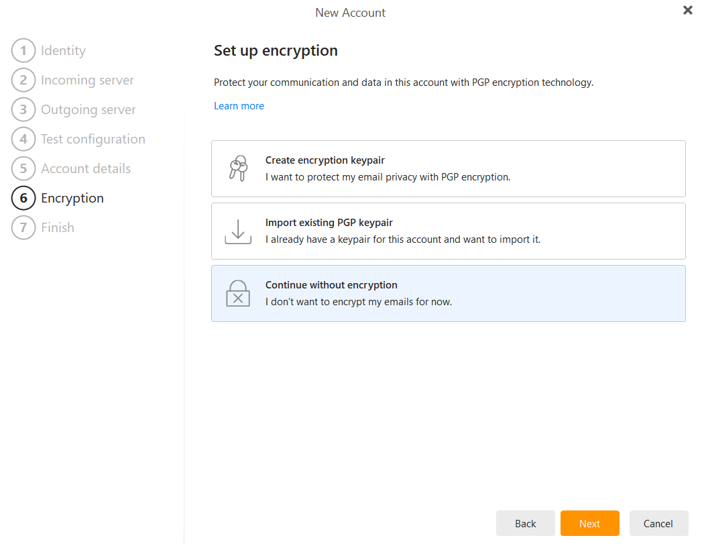Select the Account details step in the sidebar
Viewport: 702px width, 544px height.
click(86, 168)
